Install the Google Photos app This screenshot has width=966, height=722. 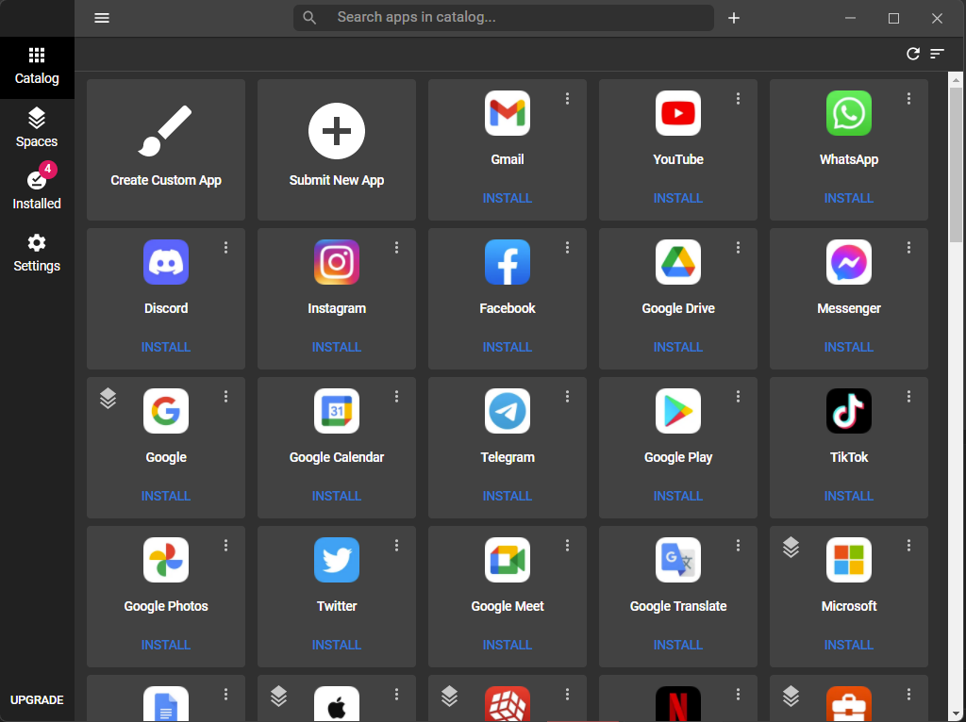pos(166,645)
